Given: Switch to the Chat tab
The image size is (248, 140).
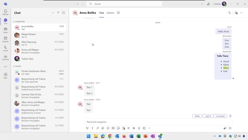Looking at the screenshot, I should (x=101, y=13).
